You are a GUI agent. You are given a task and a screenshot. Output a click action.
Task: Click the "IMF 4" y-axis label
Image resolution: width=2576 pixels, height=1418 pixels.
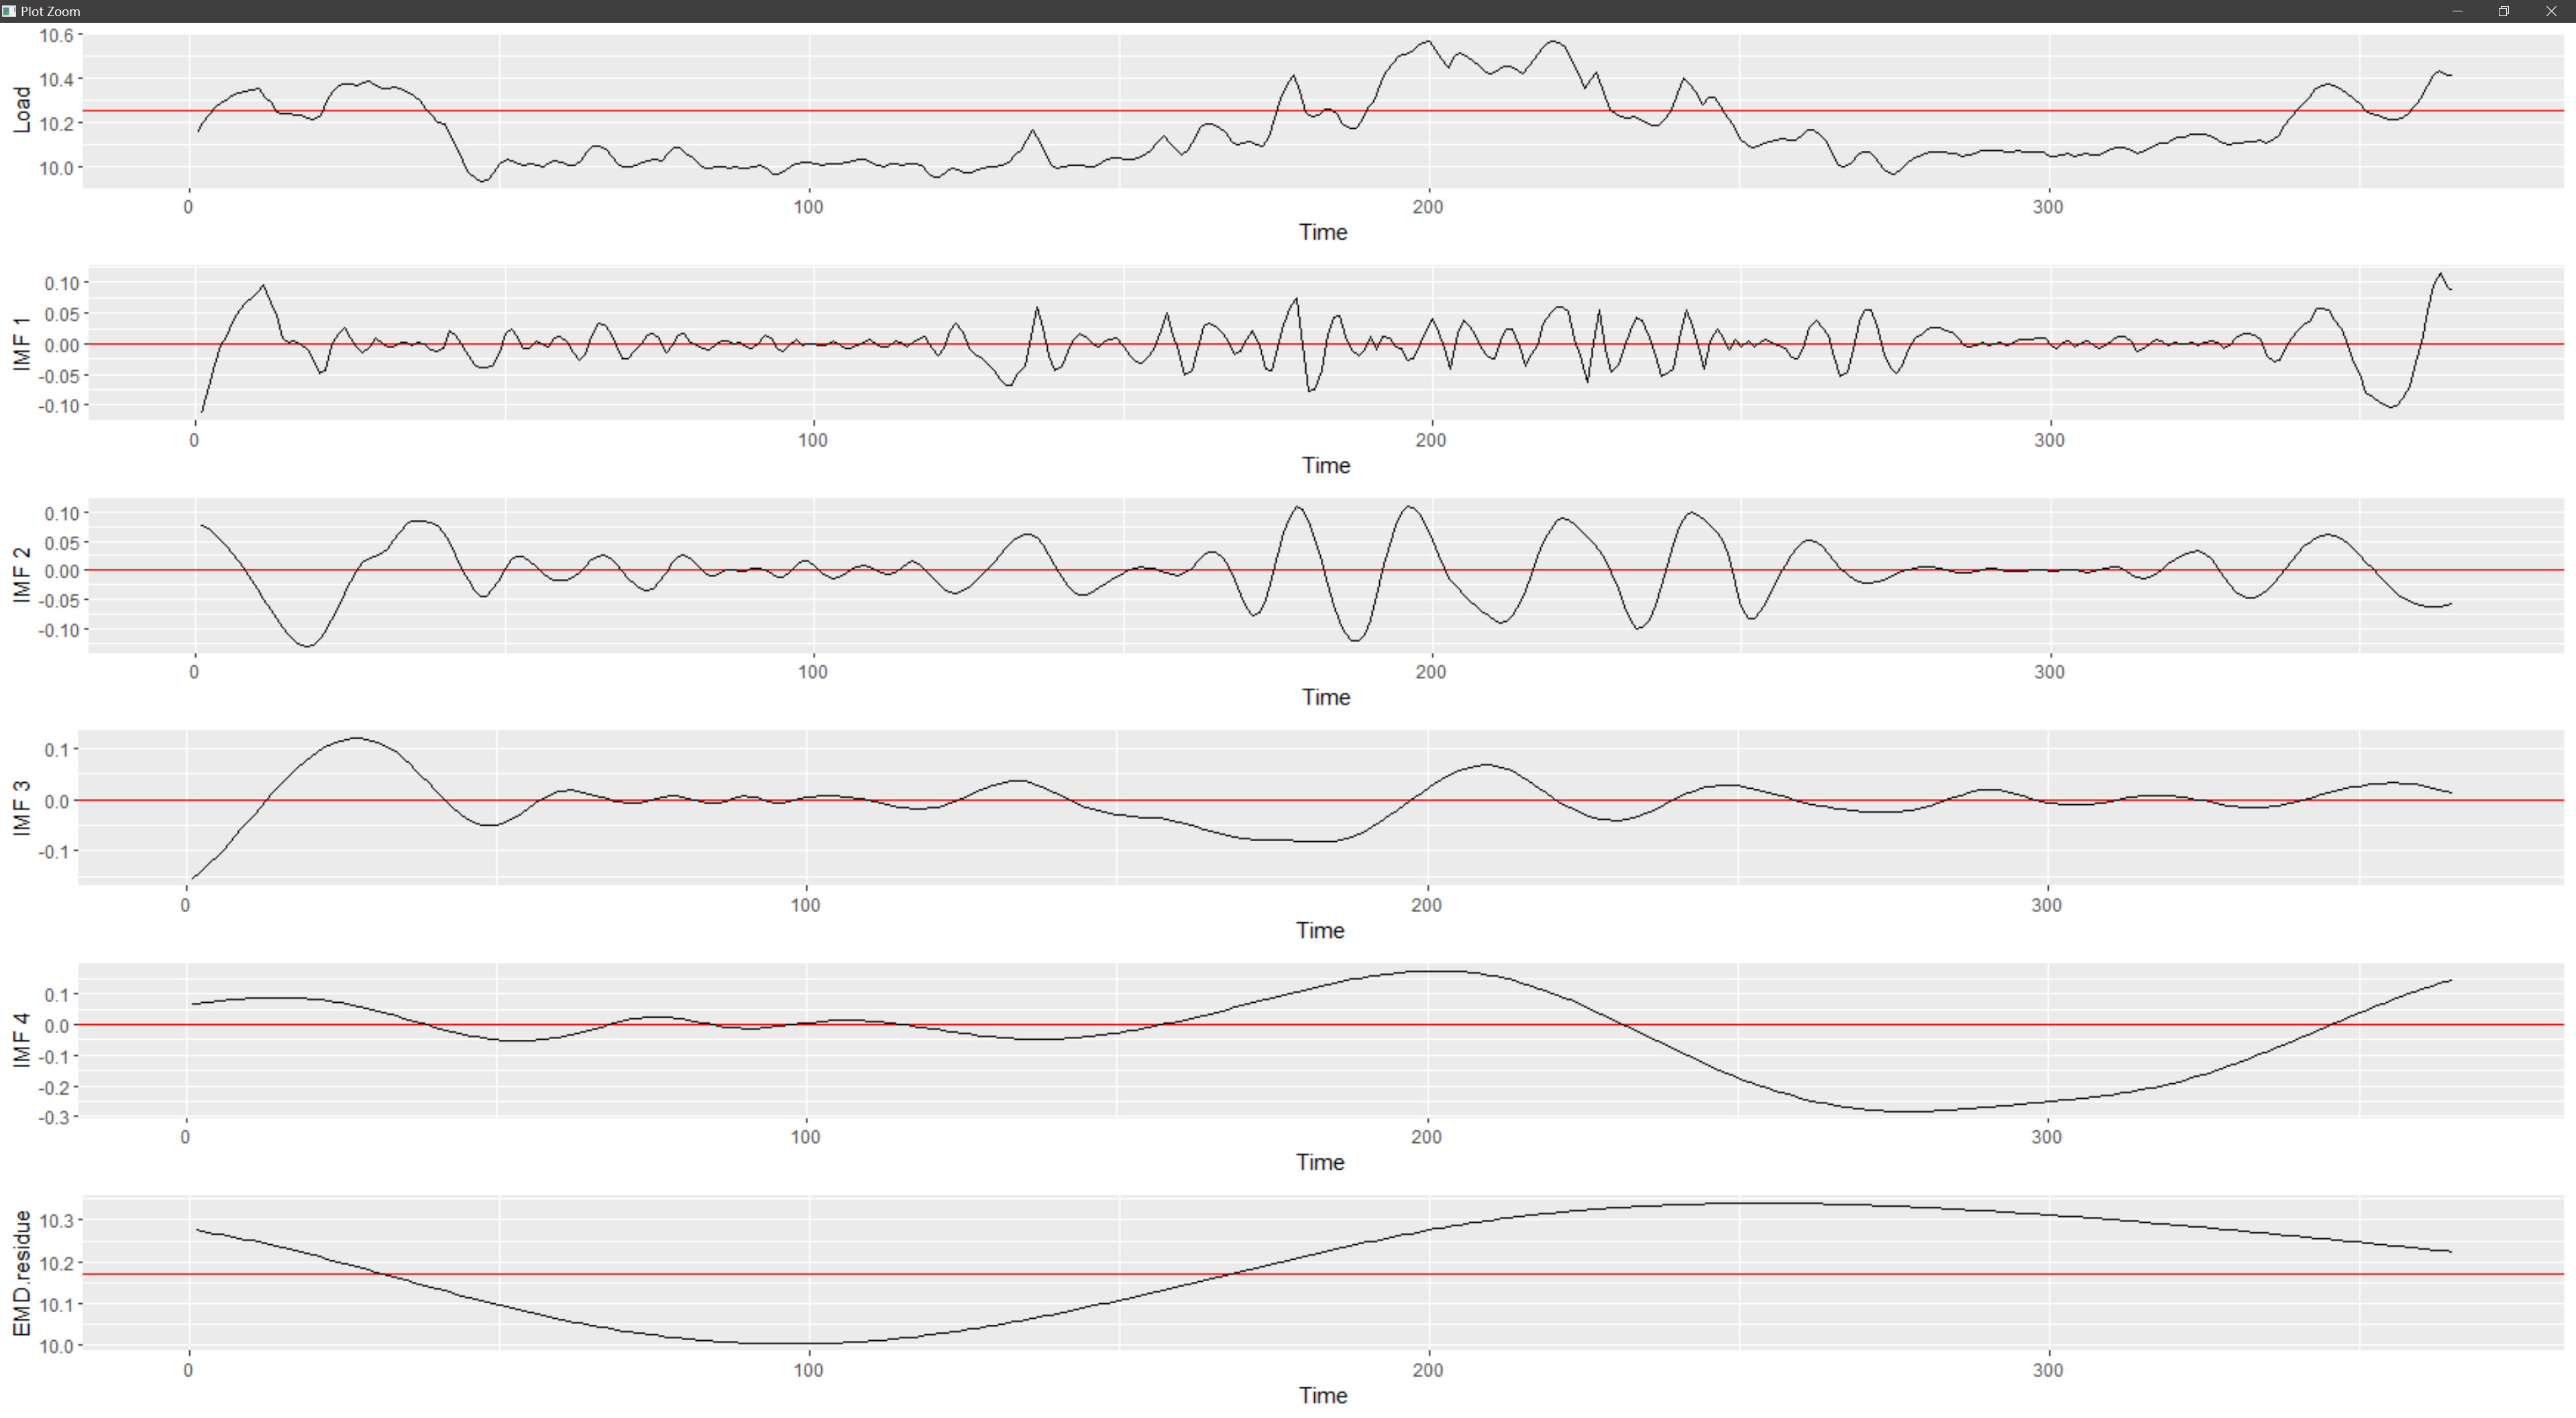[x=21, y=1040]
